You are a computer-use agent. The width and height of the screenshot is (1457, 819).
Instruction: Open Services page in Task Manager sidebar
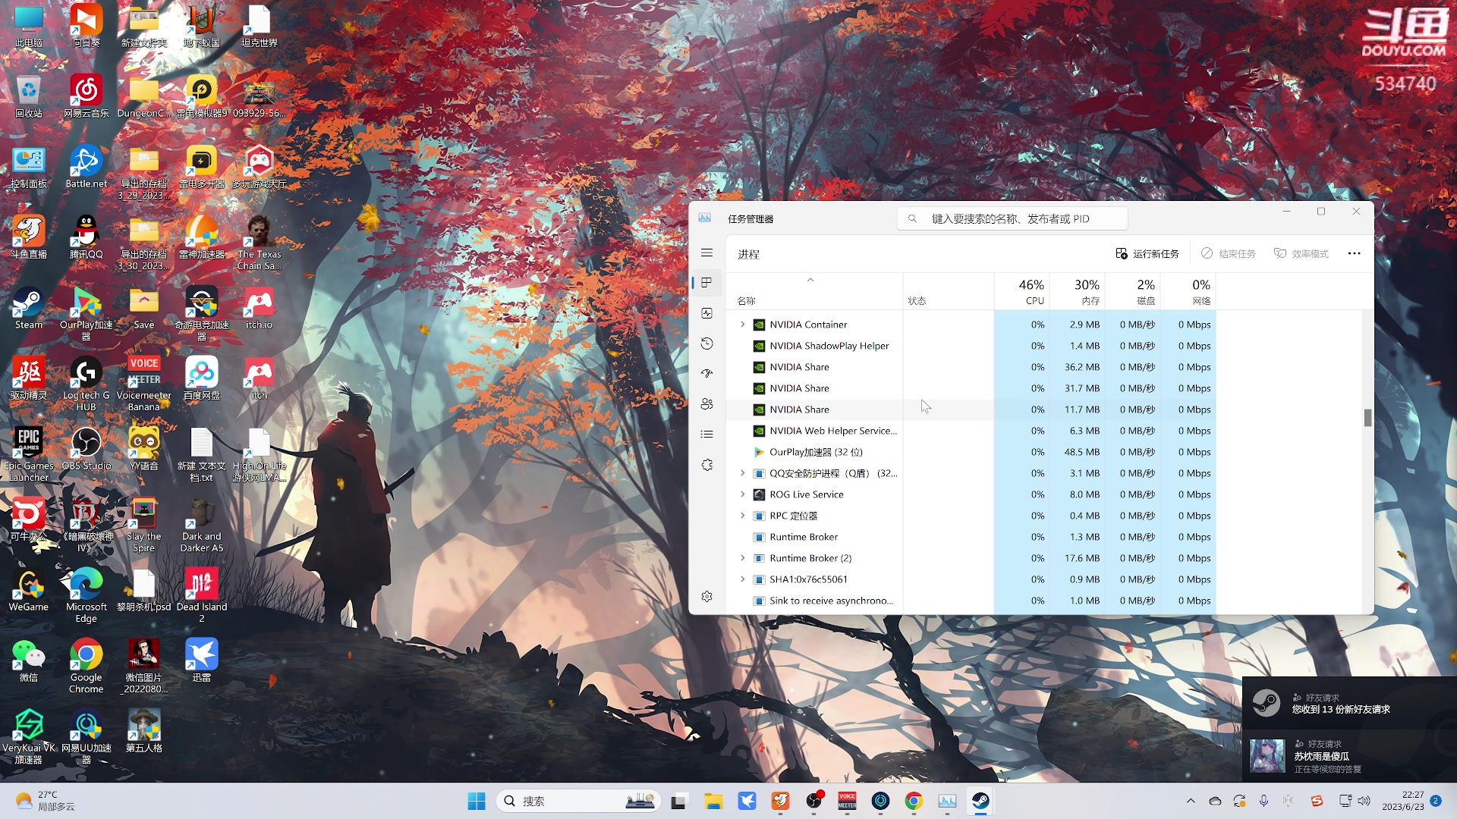pyautogui.click(x=706, y=465)
